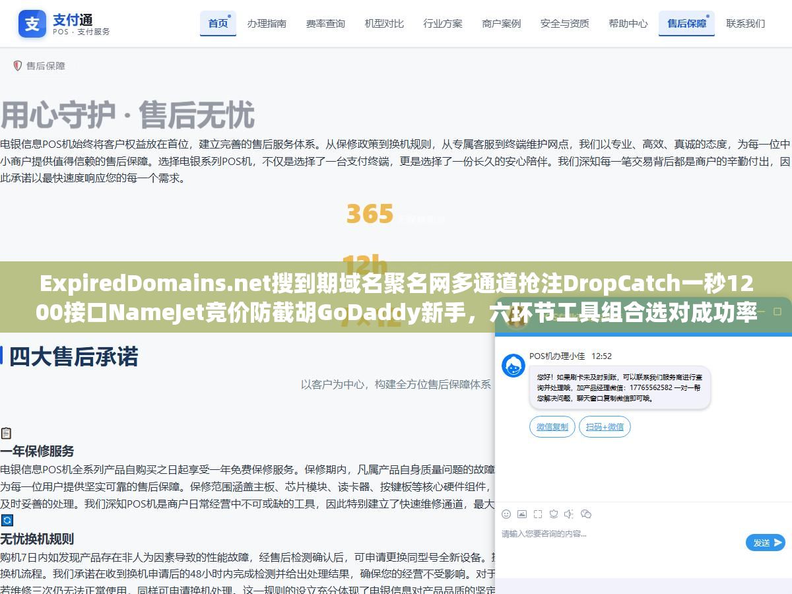Viewport: 792px width, 594px height.
Task: Click the clipboard icon above 一年保修服务
Action: click(x=6, y=433)
